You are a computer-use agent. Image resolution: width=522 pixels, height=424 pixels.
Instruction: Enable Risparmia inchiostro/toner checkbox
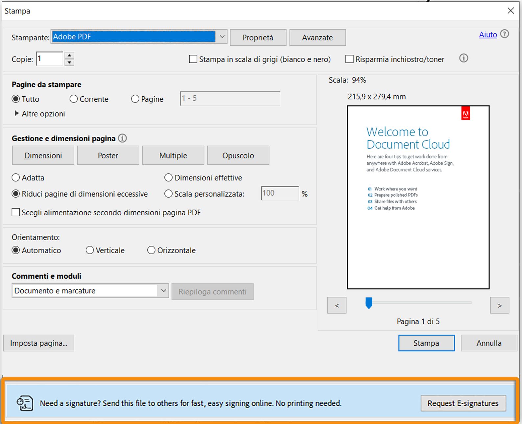click(349, 59)
